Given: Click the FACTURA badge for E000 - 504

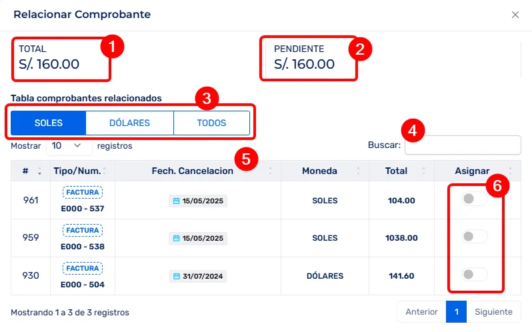Looking at the screenshot, I should (82, 268).
